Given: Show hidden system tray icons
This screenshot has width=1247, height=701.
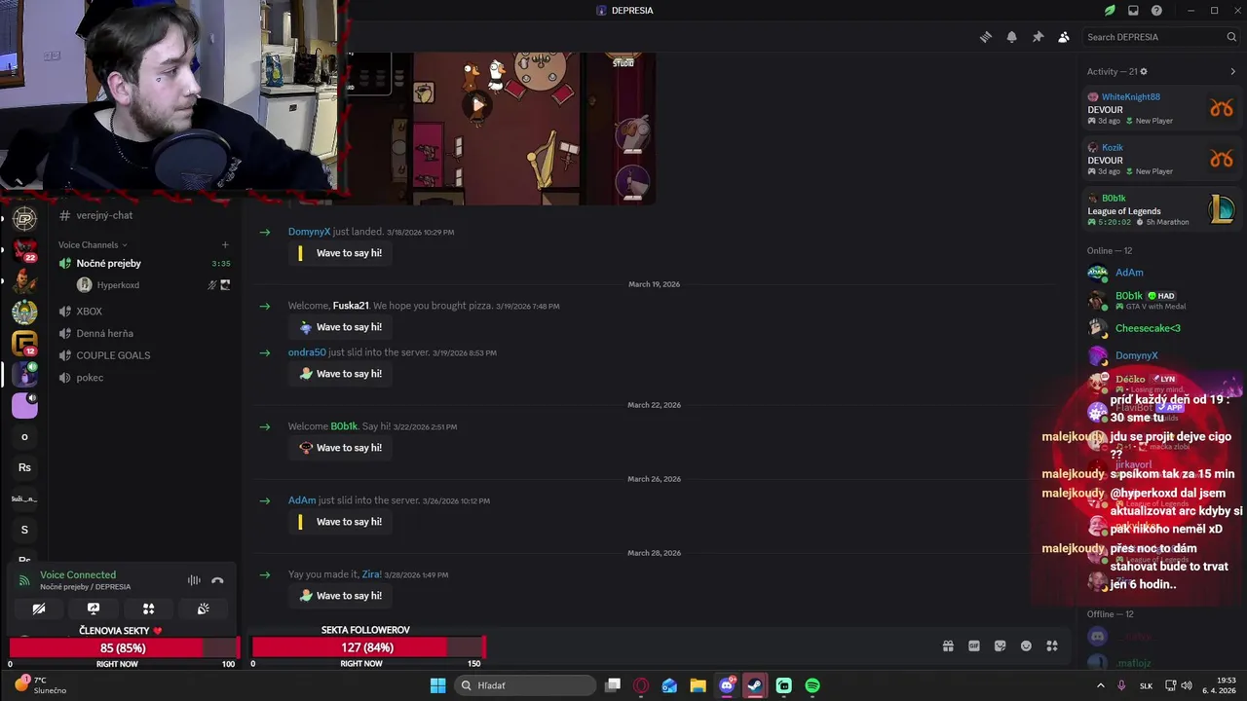Looking at the screenshot, I should pyautogui.click(x=1101, y=685).
